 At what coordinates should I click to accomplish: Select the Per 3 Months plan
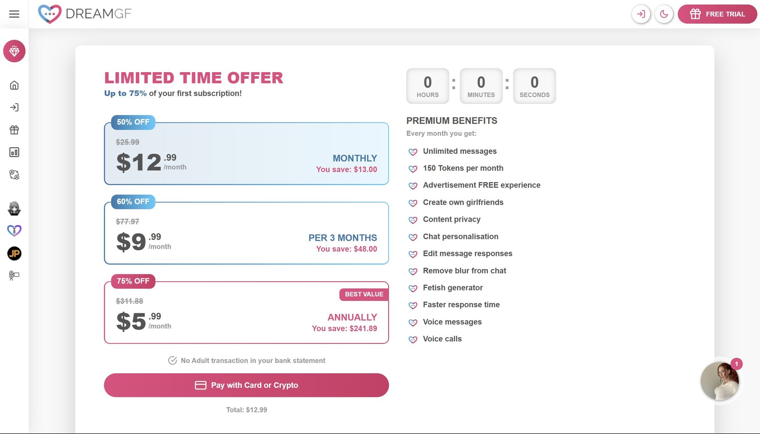click(246, 233)
